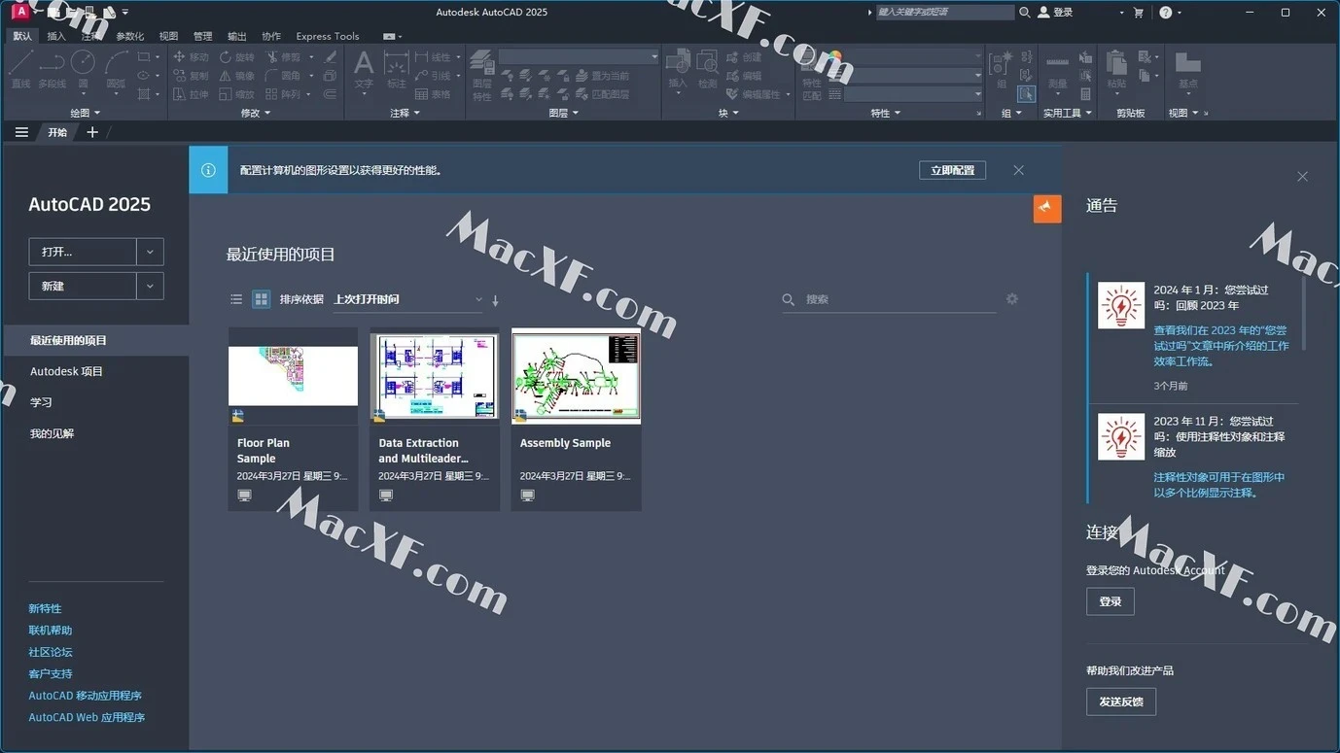1340x753 pixels.
Task: Toggle sort direction arrow
Action: click(x=495, y=300)
